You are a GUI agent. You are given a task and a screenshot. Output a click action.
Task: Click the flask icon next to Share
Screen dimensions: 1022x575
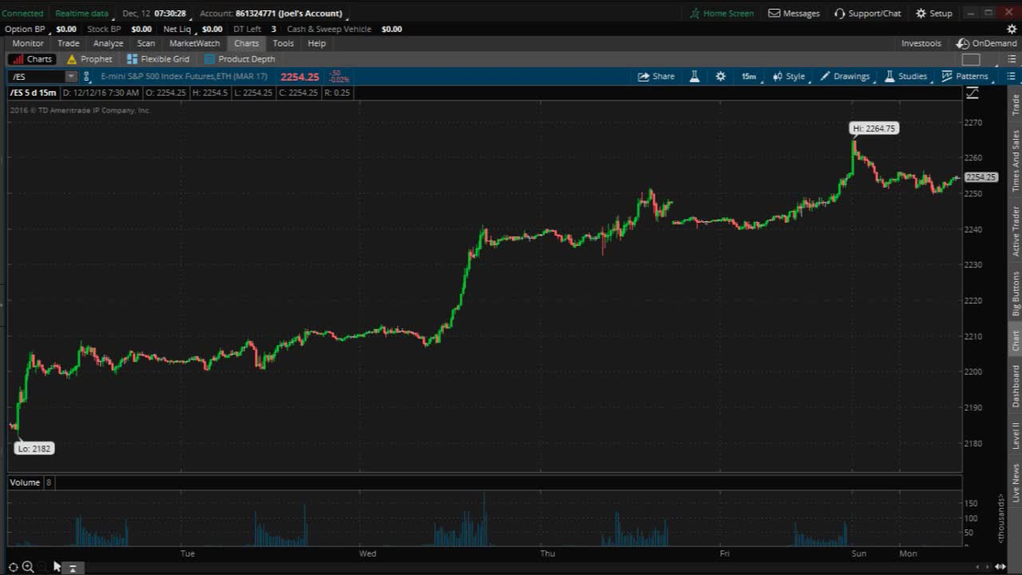click(x=695, y=77)
